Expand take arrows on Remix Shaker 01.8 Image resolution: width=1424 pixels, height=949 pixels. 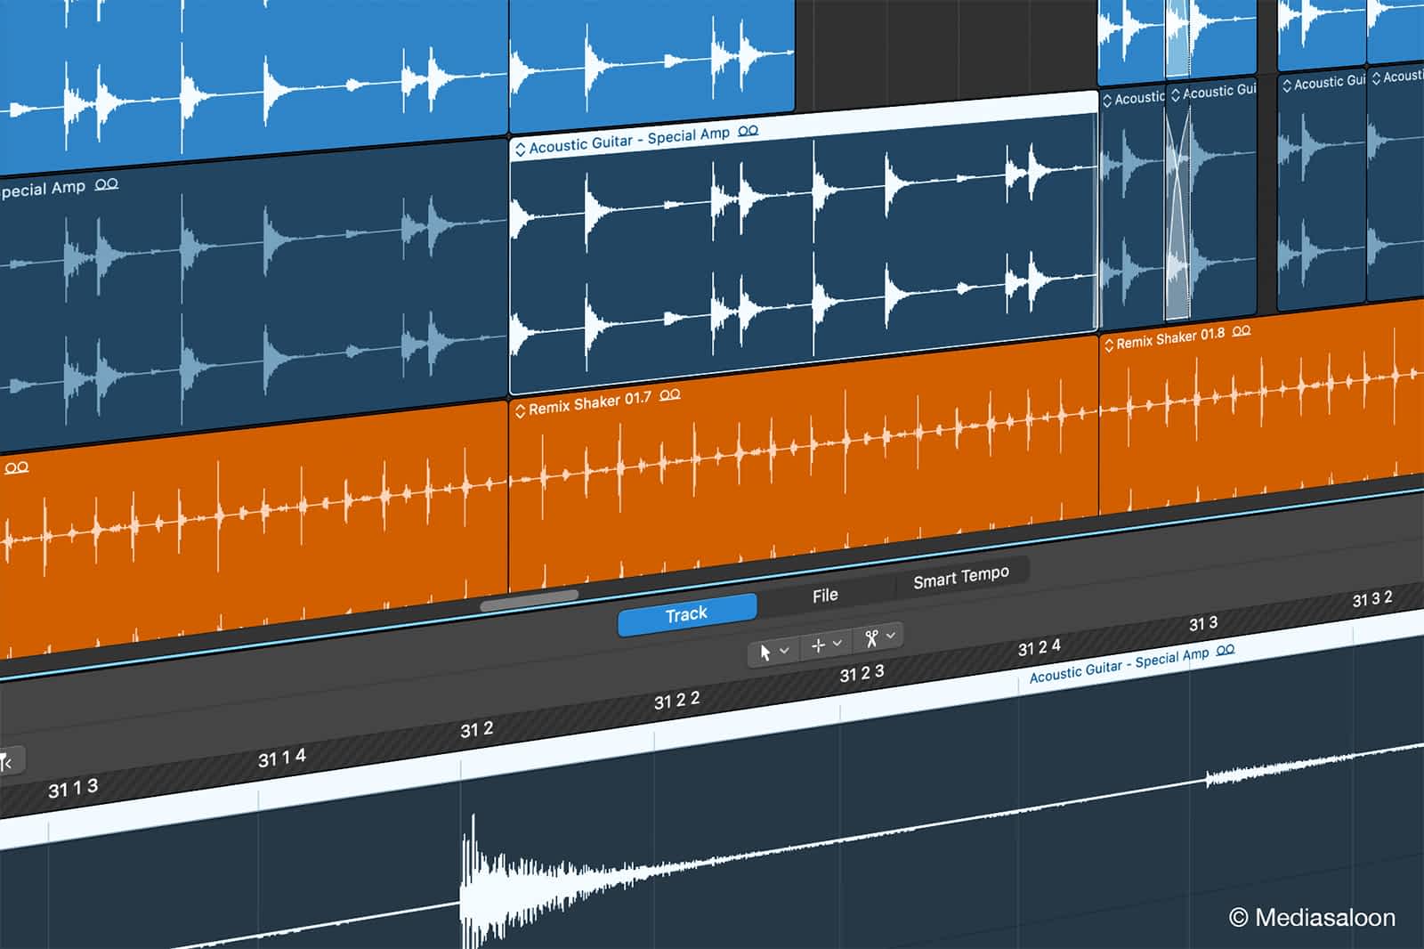1108,345
